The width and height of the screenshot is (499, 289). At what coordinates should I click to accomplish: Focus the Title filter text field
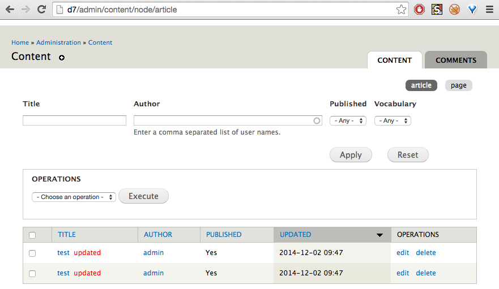pos(74,120)
